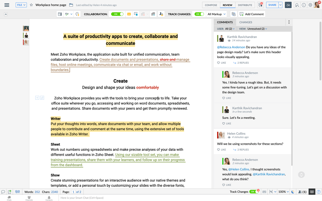This screenshot has height=201, width=322.
Task: Switch to the DISTRIBUTE tab
Action: coord(245,5)
